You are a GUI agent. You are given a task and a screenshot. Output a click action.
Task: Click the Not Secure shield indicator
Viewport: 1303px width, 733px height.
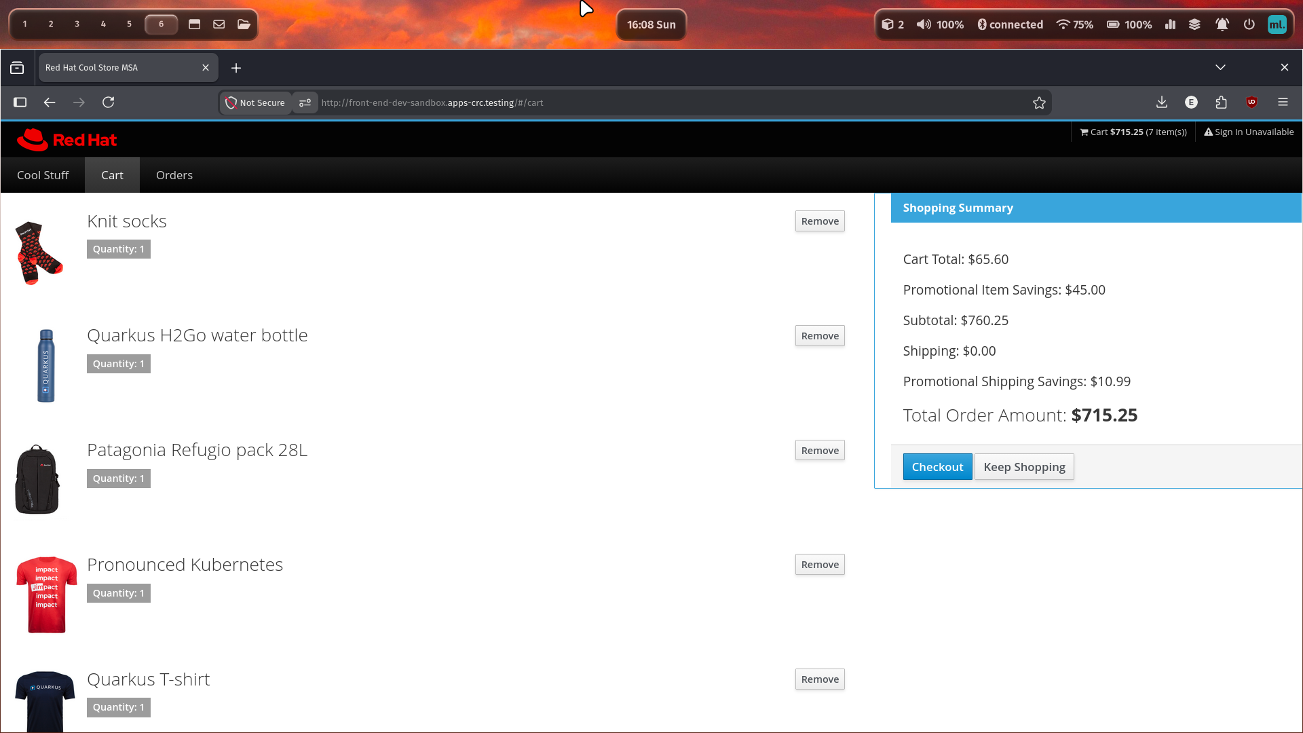coord(255,102)
